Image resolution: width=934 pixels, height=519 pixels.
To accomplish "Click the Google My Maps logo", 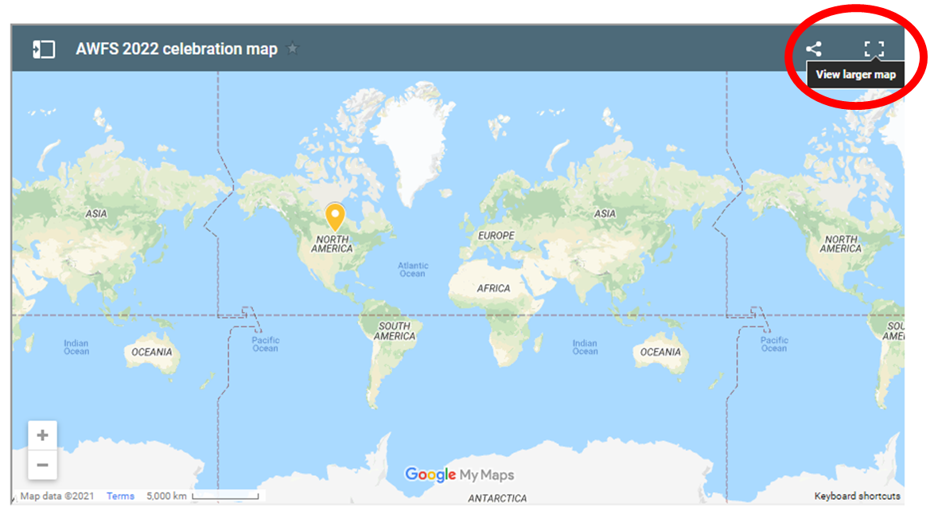I will [459, 475].
